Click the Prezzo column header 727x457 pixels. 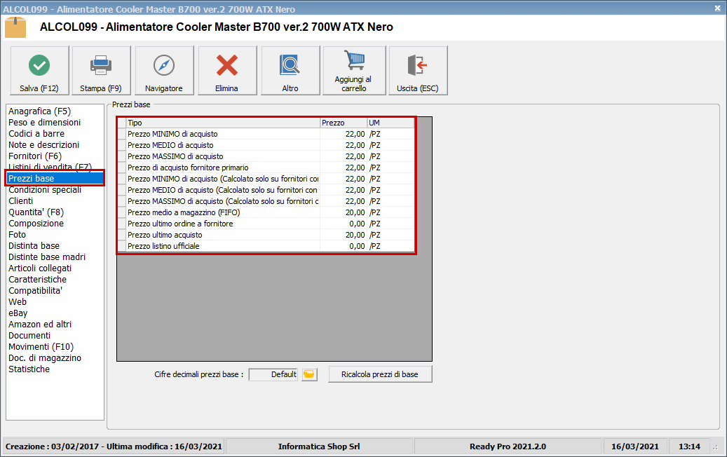344,123
